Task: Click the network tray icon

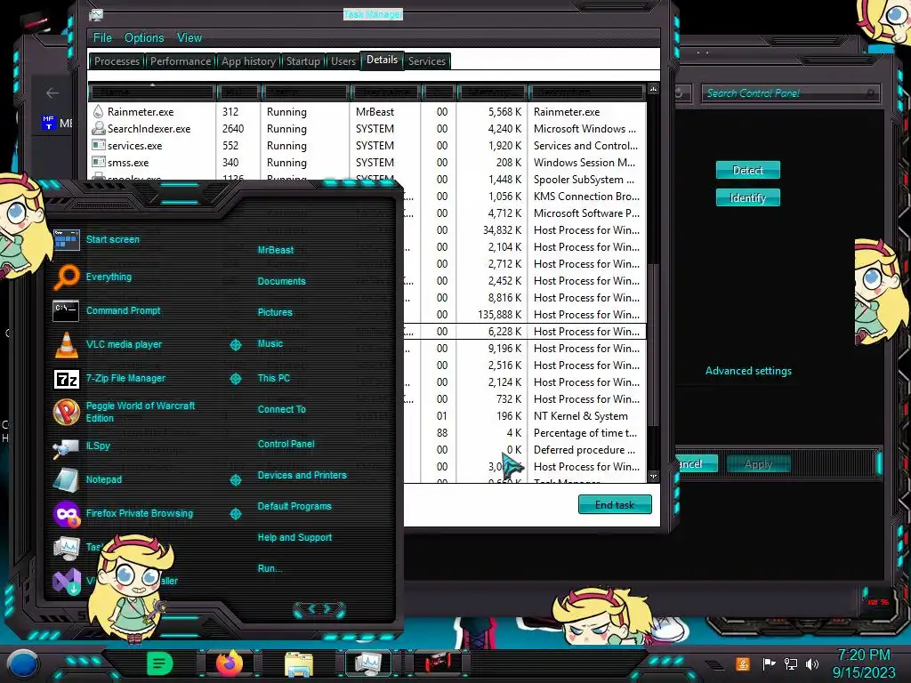Action: pos(790,663)
